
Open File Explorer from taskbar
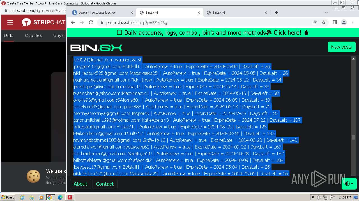[32, 197]
